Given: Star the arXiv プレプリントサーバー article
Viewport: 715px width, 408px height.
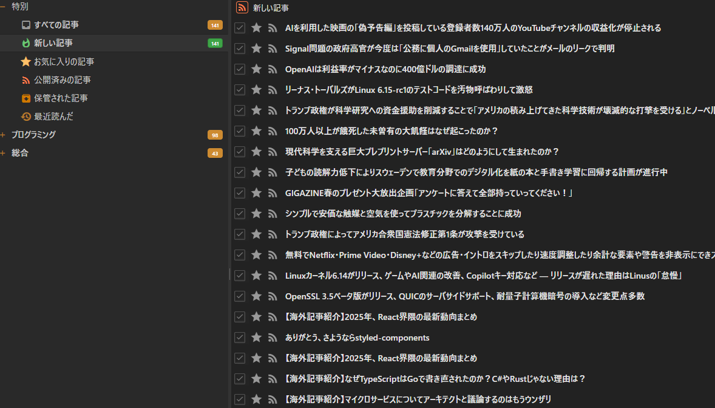Looking at the screenshot, I should 256,152.
